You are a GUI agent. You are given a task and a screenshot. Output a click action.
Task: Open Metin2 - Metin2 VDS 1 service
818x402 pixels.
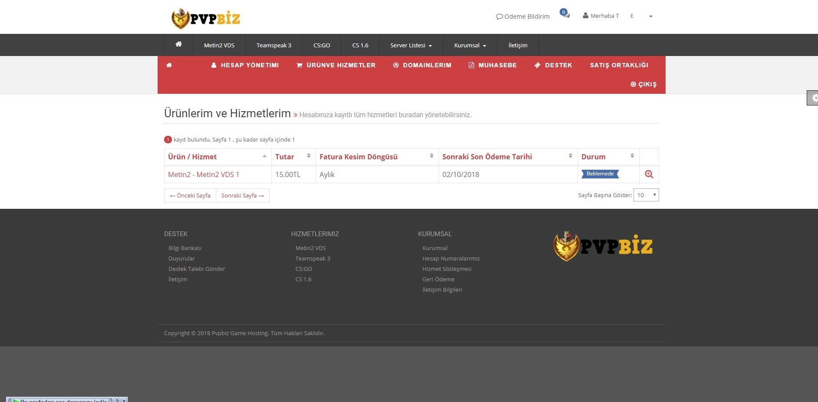(x=204, y=175)
